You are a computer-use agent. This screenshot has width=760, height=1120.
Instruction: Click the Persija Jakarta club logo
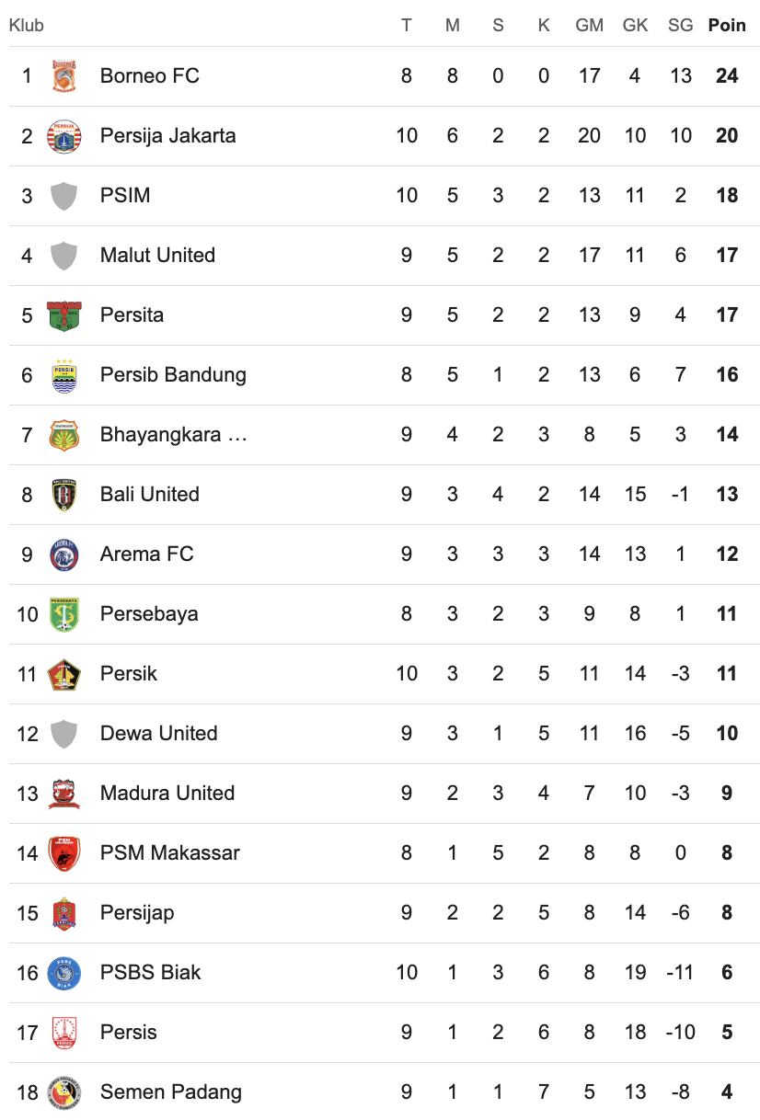tap(63, 136)
